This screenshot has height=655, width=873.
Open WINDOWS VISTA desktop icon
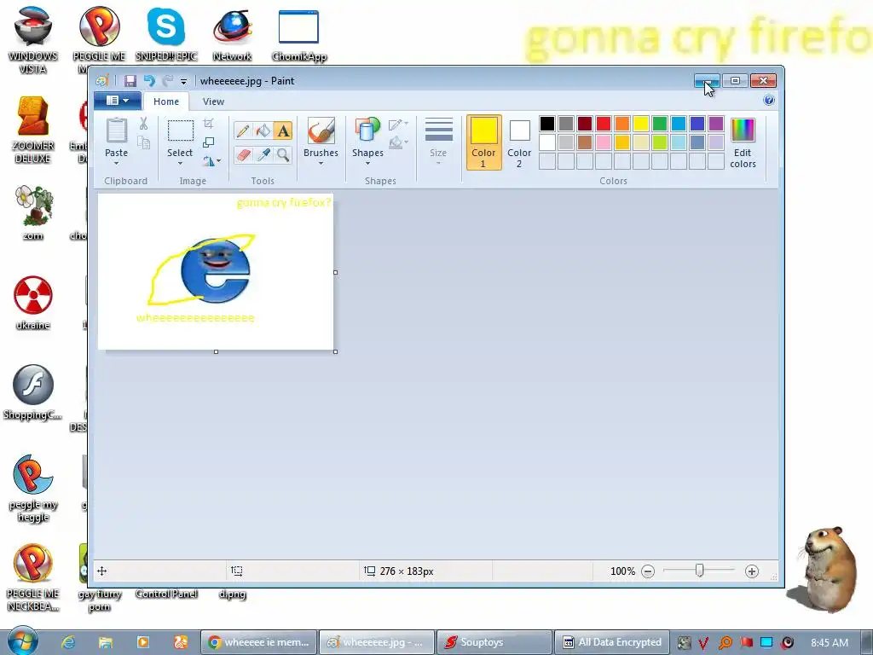33,40
